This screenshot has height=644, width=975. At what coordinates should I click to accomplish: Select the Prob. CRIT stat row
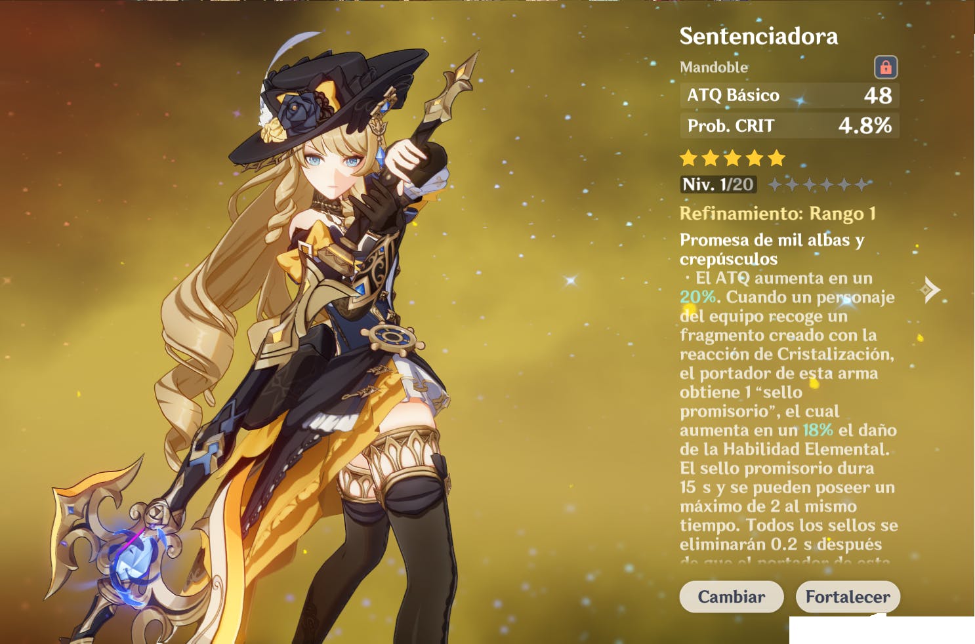789,125
